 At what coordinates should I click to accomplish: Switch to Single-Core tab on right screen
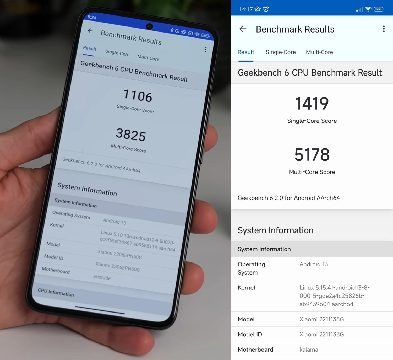(x=281, y=52)
